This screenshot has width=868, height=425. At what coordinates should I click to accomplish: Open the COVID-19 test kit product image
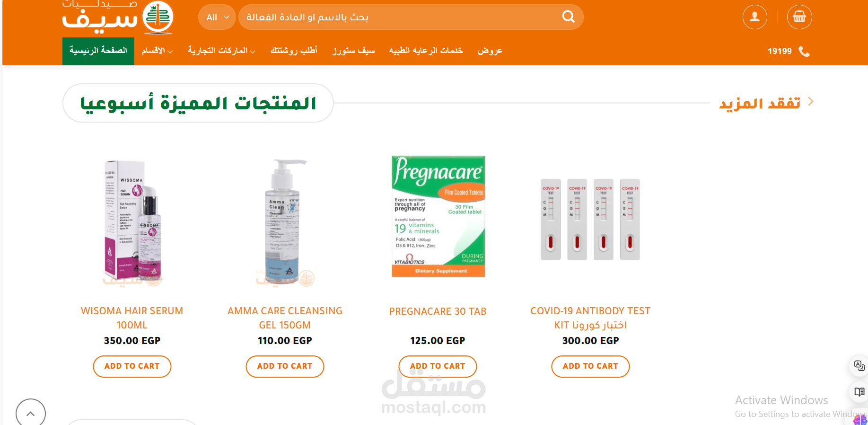point(590,219)
